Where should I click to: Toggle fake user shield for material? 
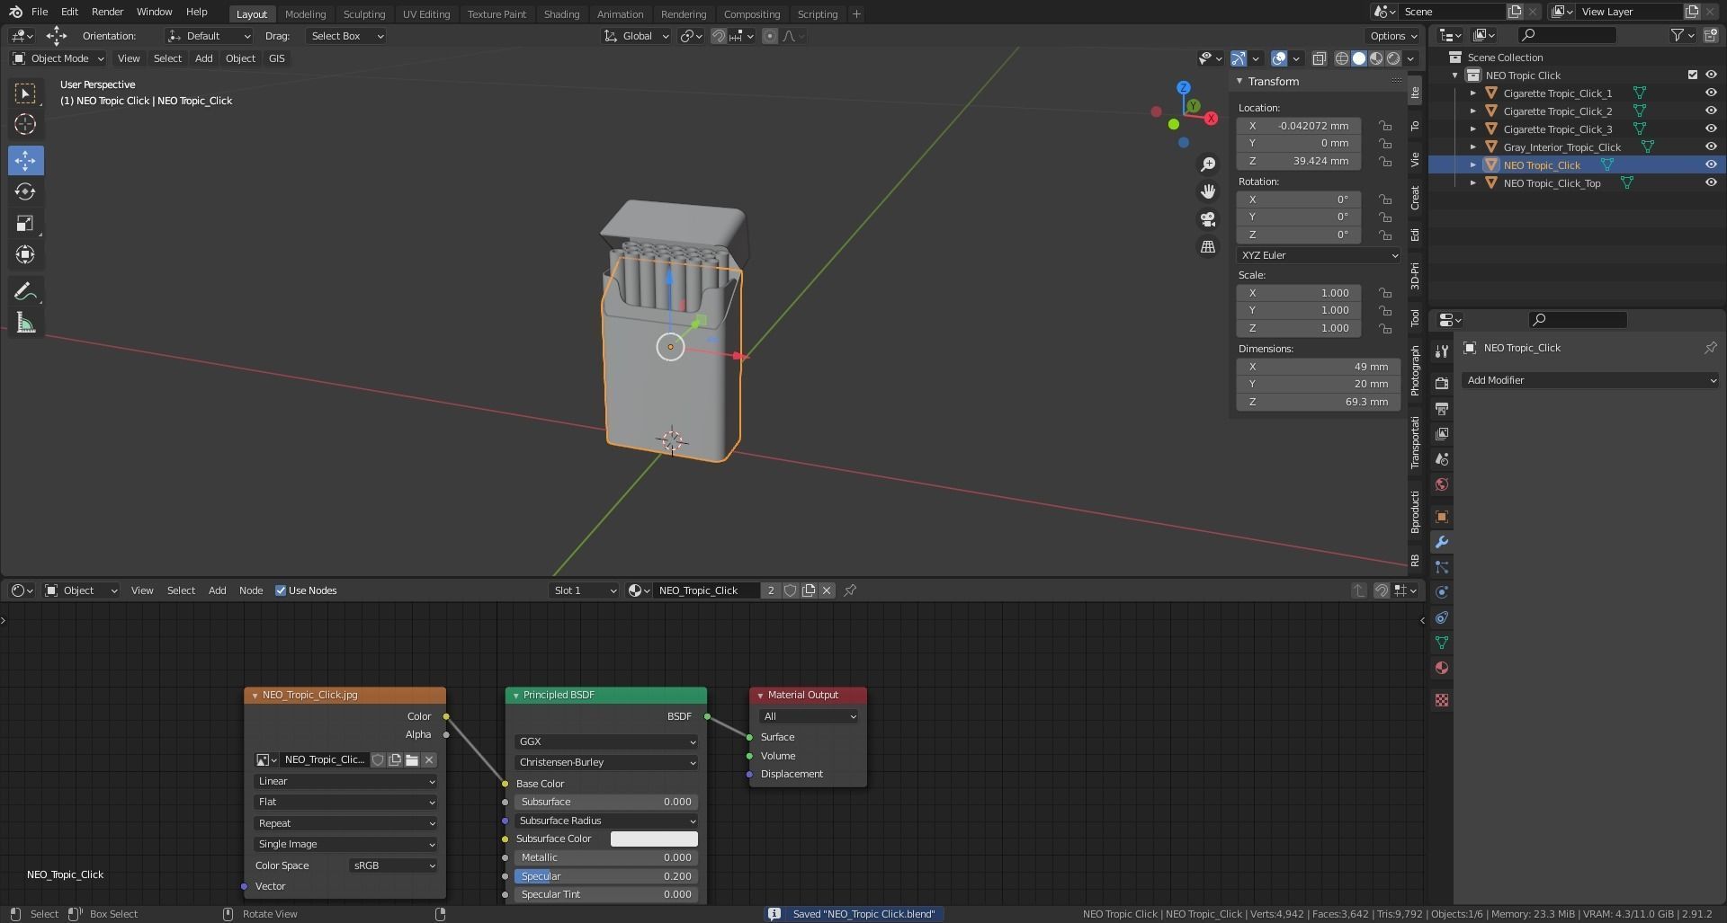790,590
